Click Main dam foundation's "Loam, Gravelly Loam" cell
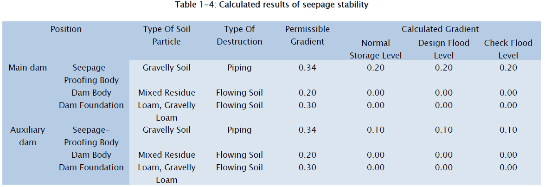545x187 pixels. (167, 111)
